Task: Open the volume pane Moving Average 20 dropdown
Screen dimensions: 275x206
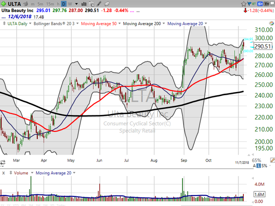Action: (74, 173)
